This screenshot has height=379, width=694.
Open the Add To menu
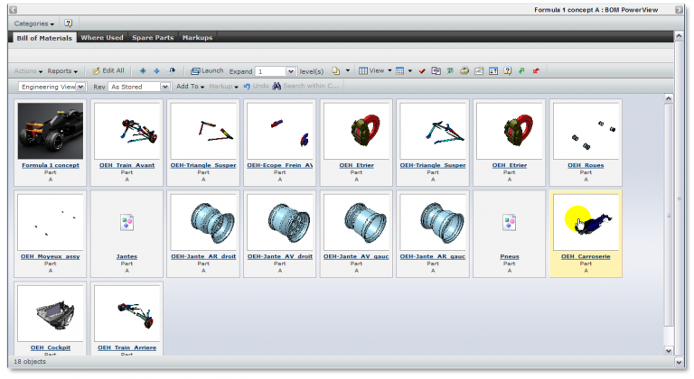pyautogui.click(x=191, y=87)
